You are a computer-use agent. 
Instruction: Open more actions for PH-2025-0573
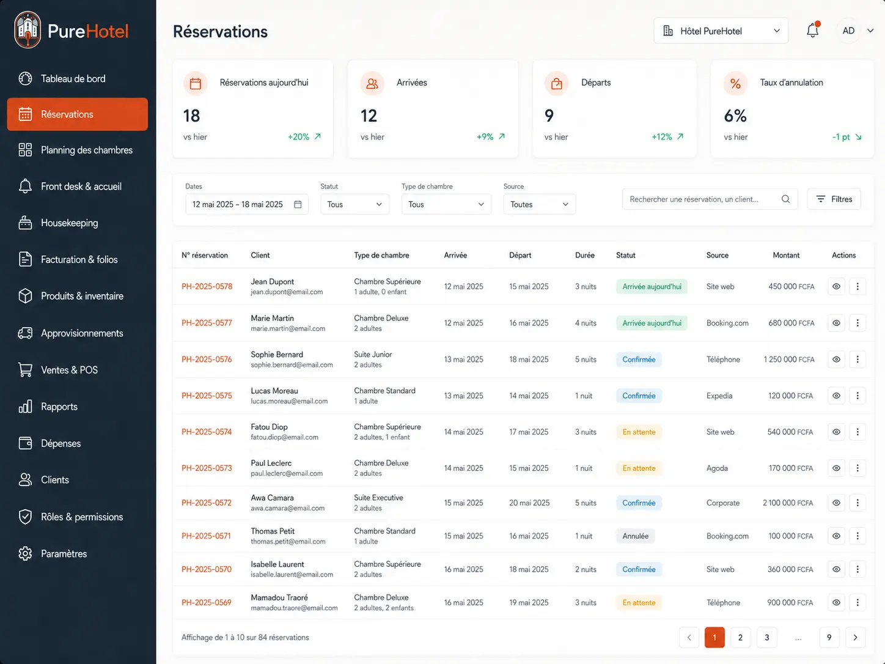(857, 468)
